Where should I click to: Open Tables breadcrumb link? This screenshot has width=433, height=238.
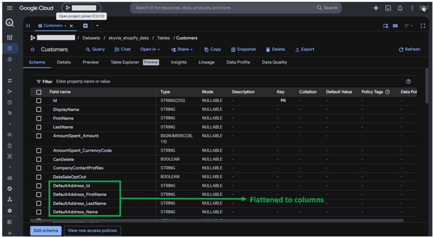[x=164, y=38]
